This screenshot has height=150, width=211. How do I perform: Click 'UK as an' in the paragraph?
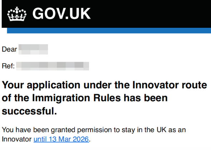pos(171,130)
